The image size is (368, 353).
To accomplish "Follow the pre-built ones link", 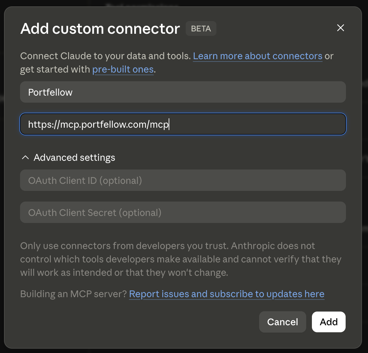I will (123, 69).
